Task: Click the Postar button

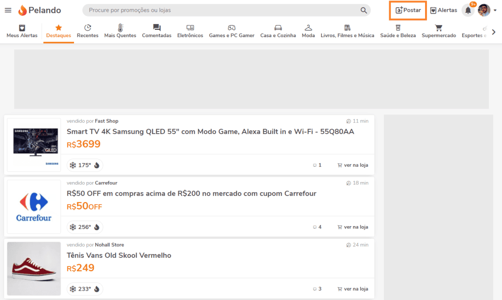Action: pos(408,10)
